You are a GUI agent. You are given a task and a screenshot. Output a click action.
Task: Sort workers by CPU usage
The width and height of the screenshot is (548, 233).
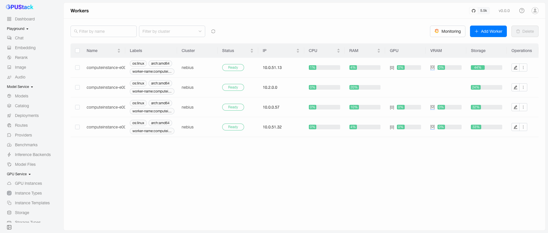pyautogui.click(x=338, y=51)
